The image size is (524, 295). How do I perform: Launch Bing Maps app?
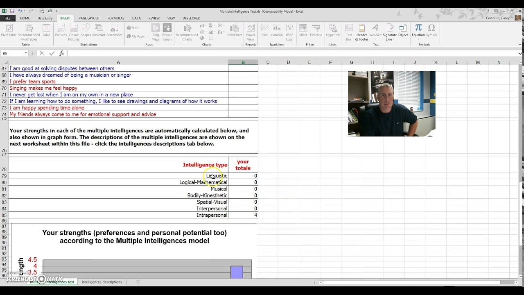click(x=156, y=32)
